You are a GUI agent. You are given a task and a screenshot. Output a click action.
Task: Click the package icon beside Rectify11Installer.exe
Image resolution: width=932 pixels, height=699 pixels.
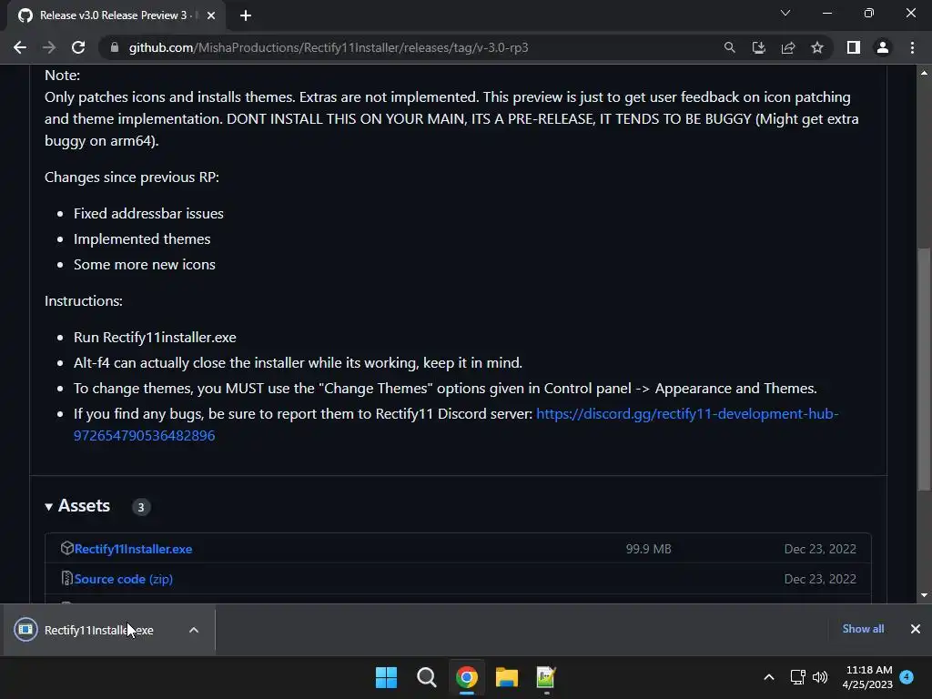pos(66,548)
